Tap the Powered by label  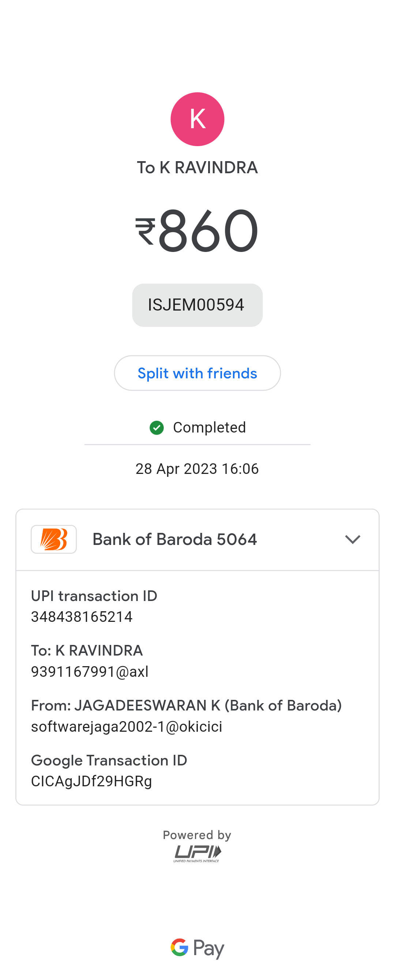pos(197,835)
